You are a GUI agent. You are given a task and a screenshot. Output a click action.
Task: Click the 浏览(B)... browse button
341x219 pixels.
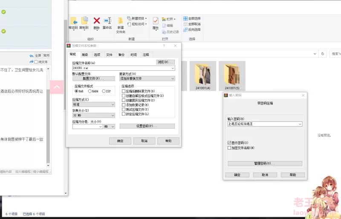pos(165,62)
